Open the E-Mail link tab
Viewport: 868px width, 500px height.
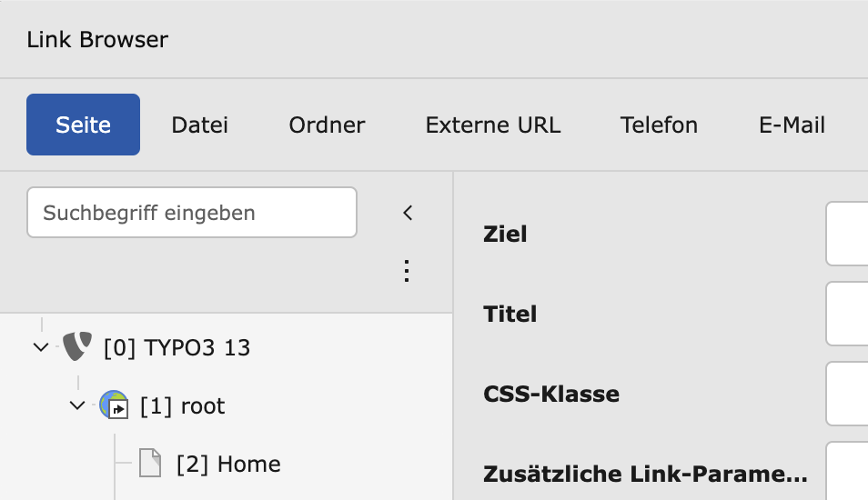(792, 125)
